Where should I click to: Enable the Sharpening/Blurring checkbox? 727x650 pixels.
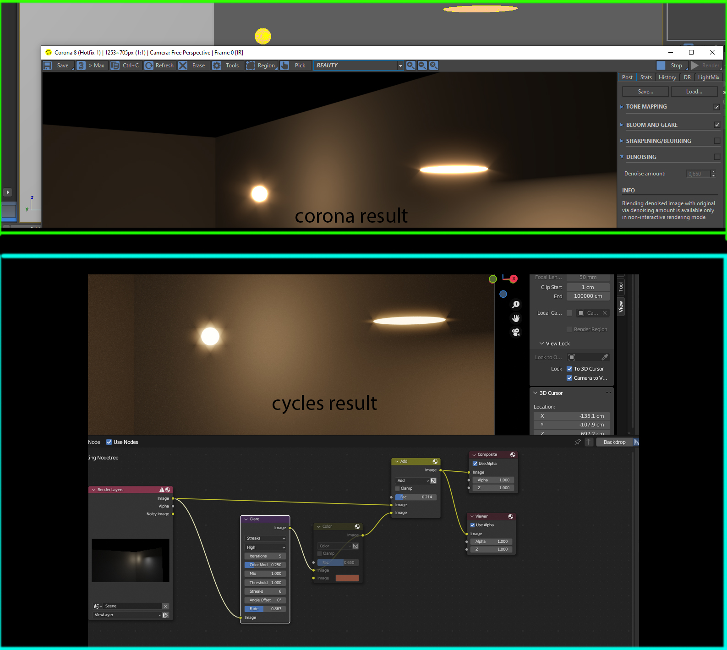(717, 141)
